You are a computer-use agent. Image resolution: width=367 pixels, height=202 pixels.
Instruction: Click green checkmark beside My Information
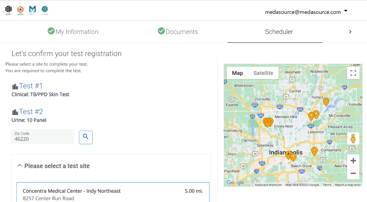51,31
